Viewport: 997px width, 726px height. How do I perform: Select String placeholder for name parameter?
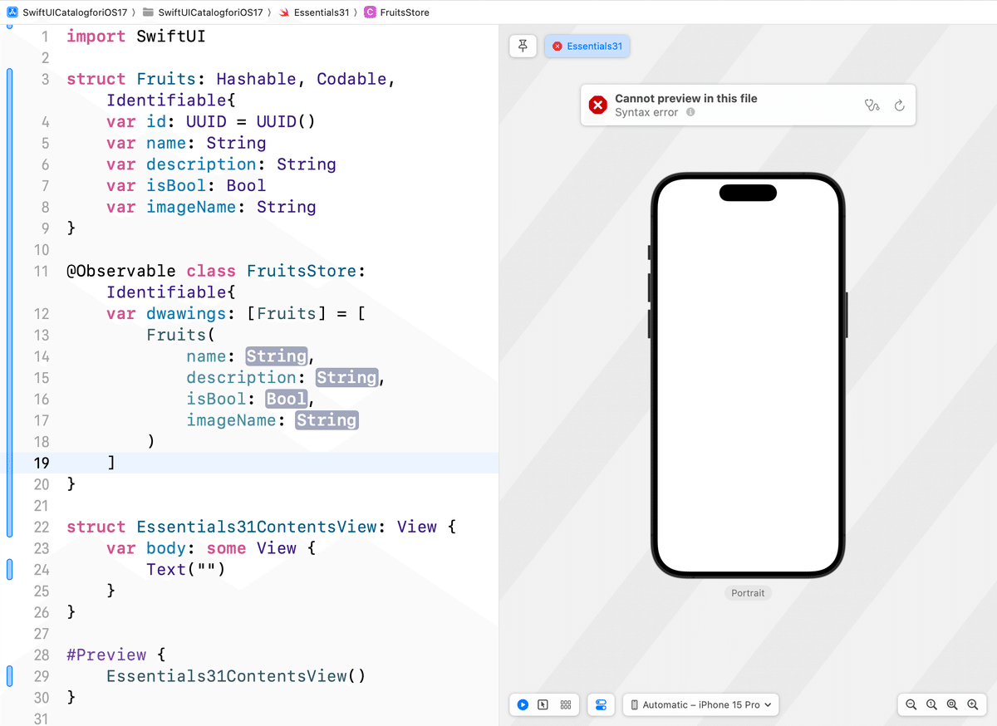pos(277,356)
